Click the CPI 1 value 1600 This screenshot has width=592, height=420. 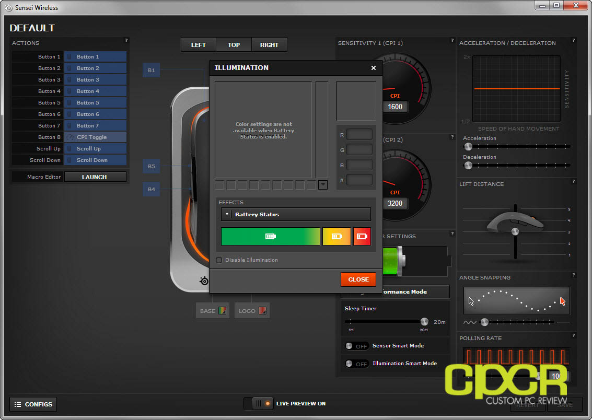coord(395,107)
